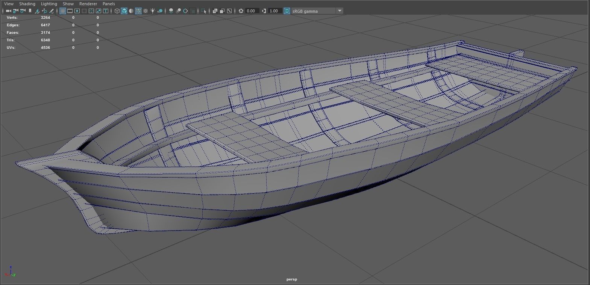Select the Grease Pencil tool icon
The image size is (590, 285).
click(x=51, y=11)
